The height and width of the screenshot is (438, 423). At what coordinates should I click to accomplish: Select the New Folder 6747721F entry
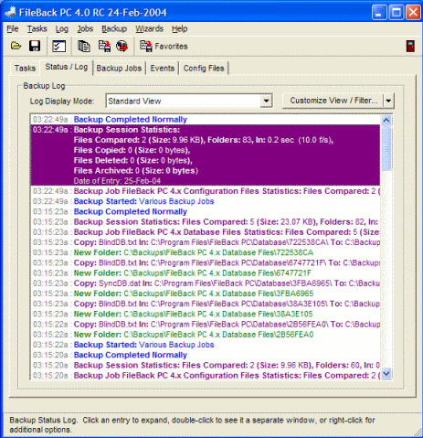click(206, 273)
